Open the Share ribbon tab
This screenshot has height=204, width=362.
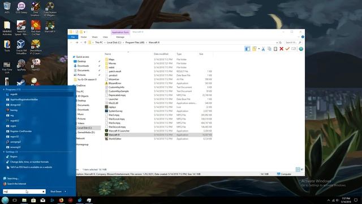coord(94,37)
